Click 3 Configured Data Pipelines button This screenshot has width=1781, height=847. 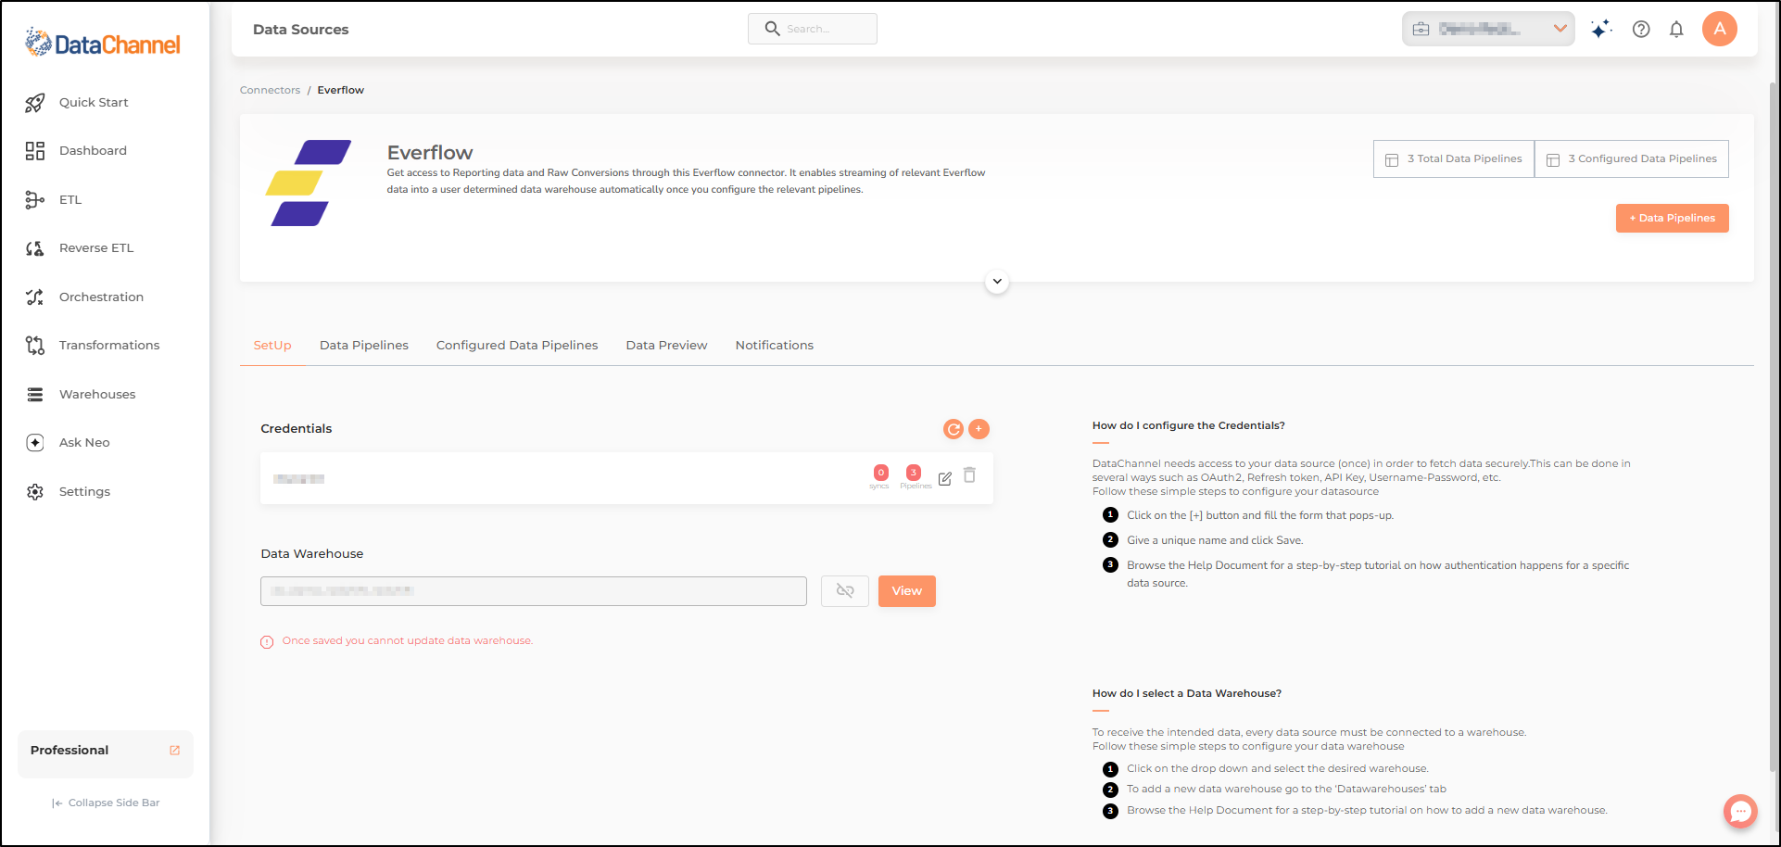click(x=1632, y=159)
